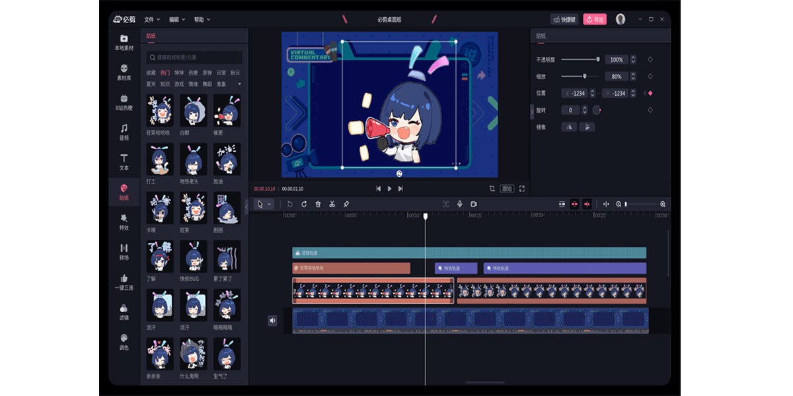Delete the selected clip with trash icon
Screen dimensions: 793x396
point(318,204)
